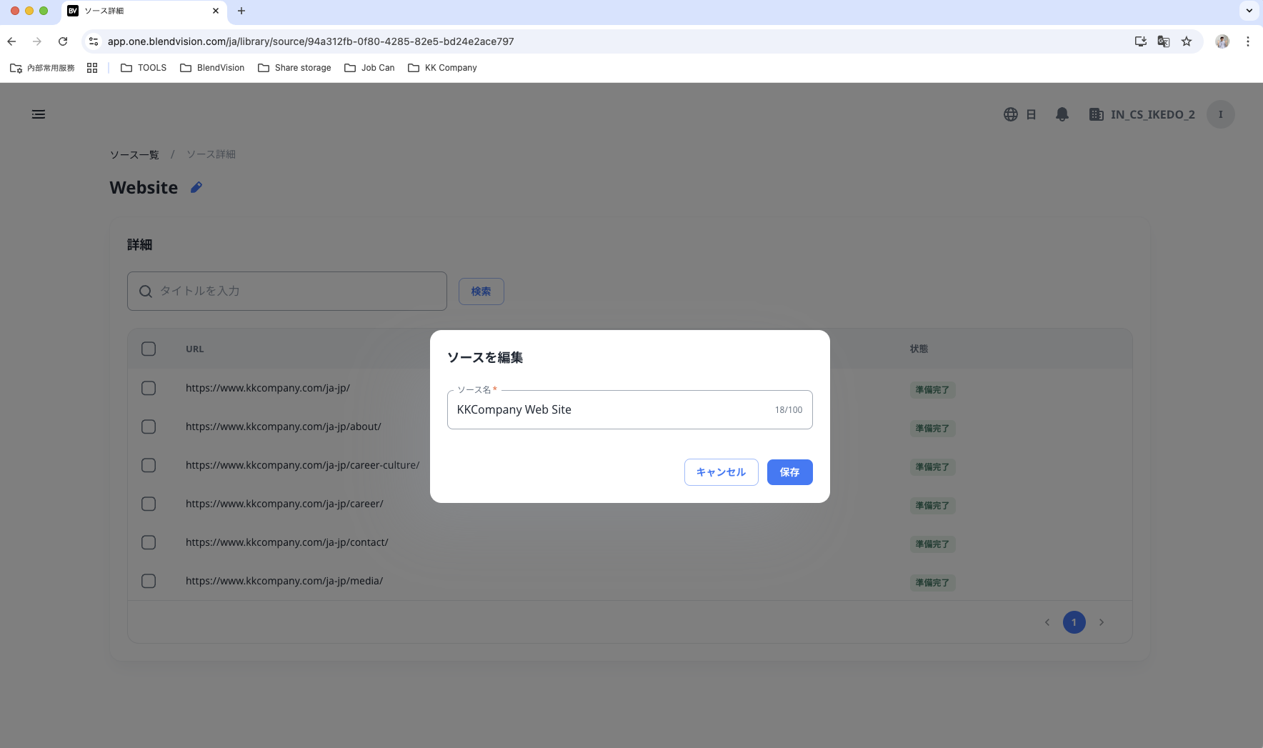The width and height of the screenshot is (1263, 748).
Task: Click the 状態 column header
Action: (x=919, y=349)
